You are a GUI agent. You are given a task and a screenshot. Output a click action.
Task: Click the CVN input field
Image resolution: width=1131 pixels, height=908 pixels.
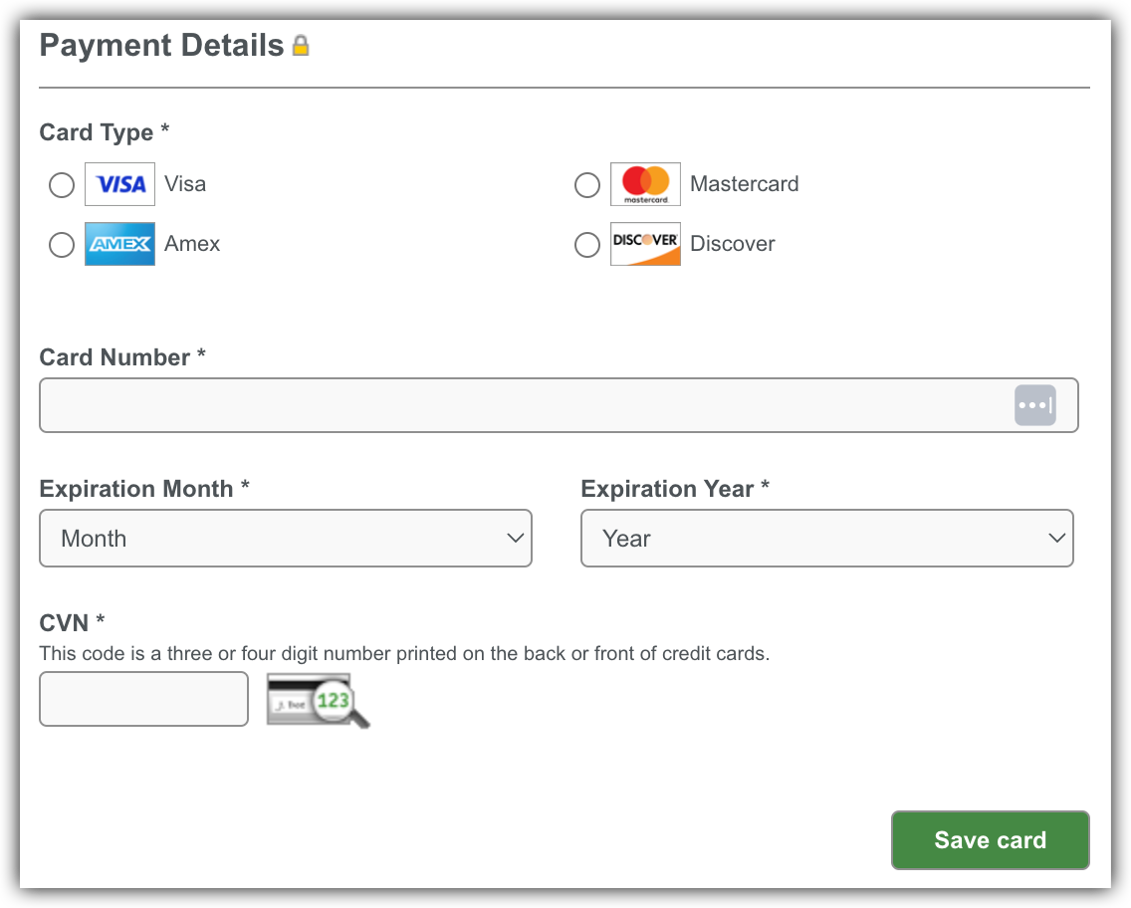click(x=143, y=699)
